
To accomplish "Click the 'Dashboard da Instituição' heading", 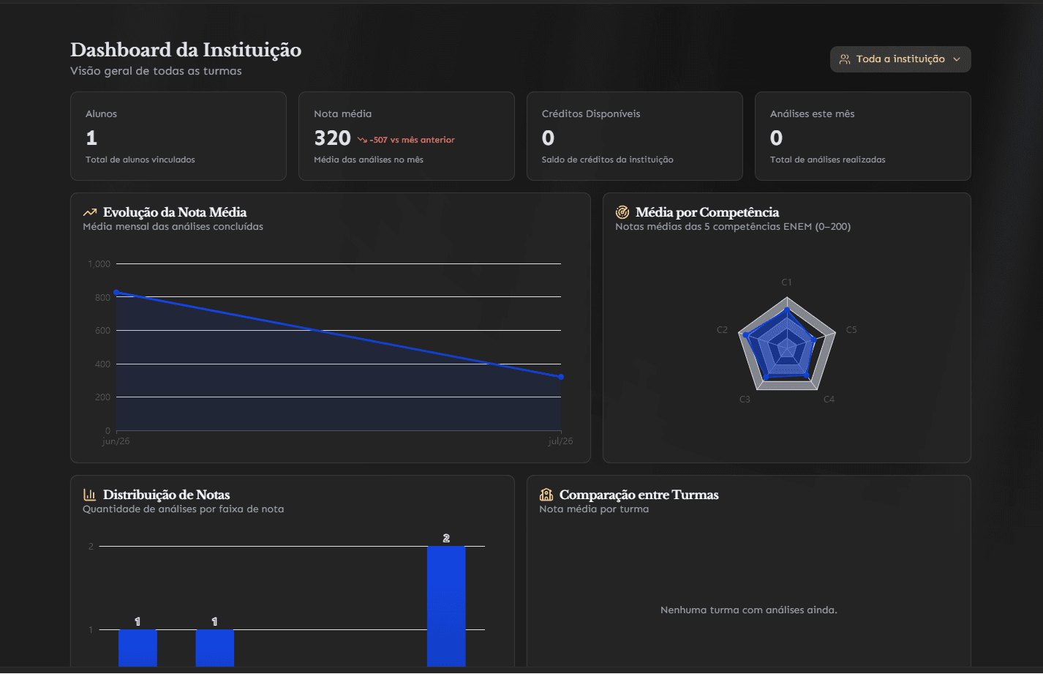I will click(186, 50).
